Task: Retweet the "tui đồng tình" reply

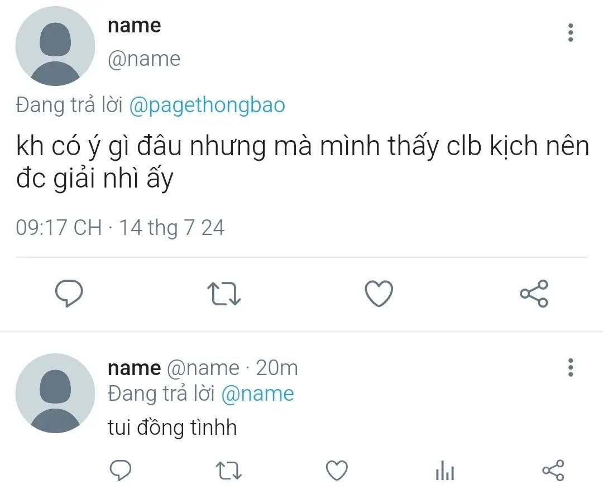Action: tap(228, 471)
